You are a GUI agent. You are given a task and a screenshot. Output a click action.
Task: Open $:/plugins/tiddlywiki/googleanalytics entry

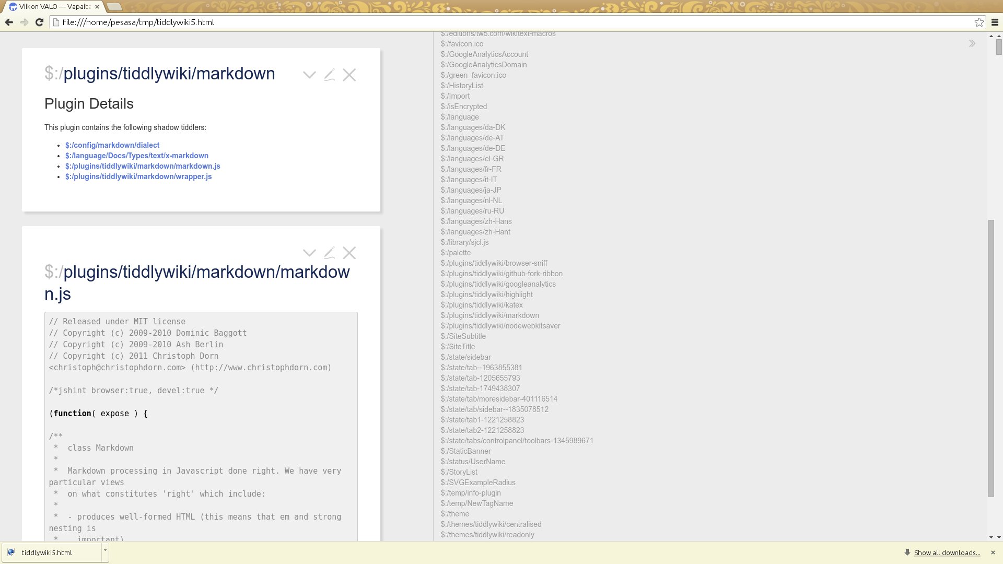coord(498,284)
